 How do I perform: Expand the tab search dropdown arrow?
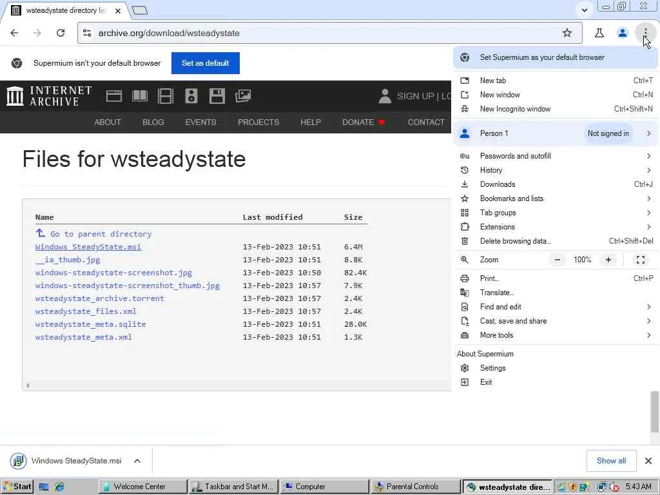[x=584, y=10]
